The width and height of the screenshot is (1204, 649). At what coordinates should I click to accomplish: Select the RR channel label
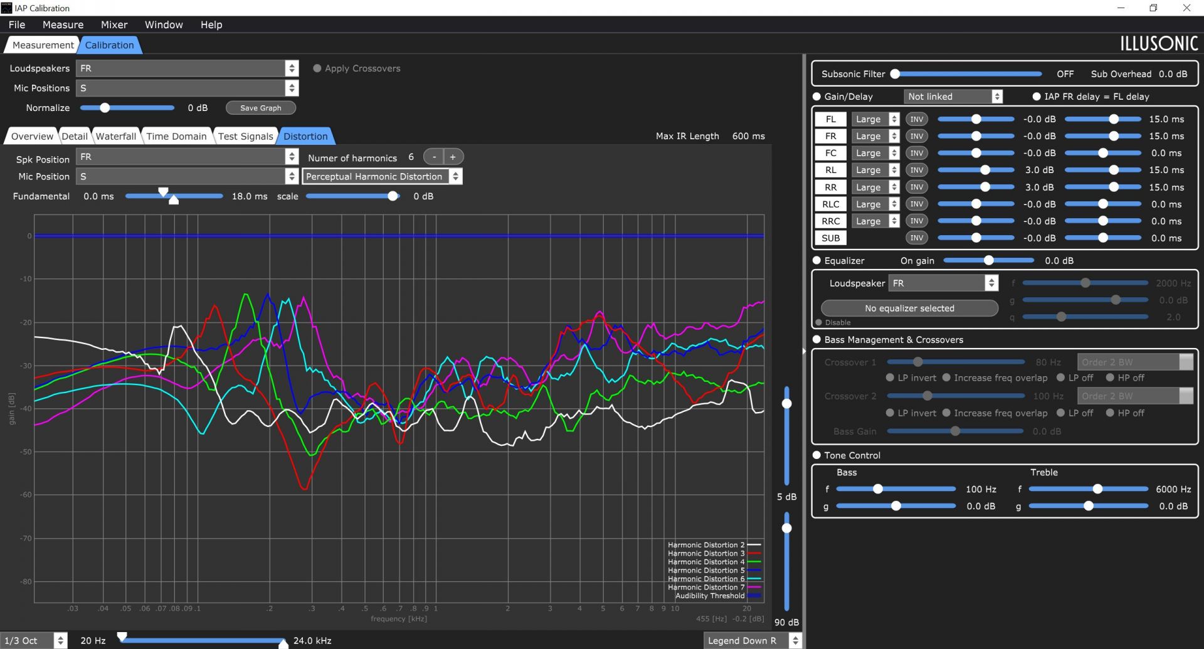[830, 187]
